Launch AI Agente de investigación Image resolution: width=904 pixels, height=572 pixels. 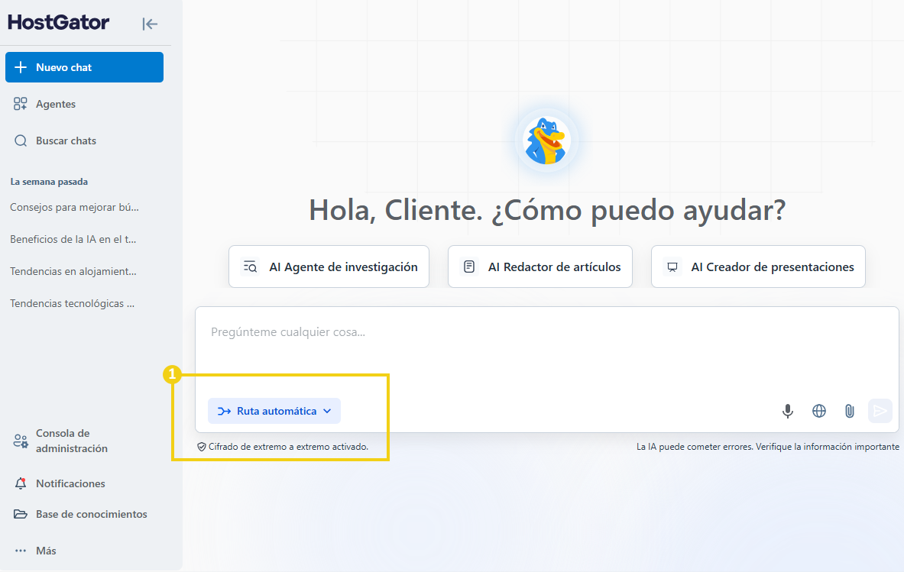pyautogui.click(x=329, y=267)
